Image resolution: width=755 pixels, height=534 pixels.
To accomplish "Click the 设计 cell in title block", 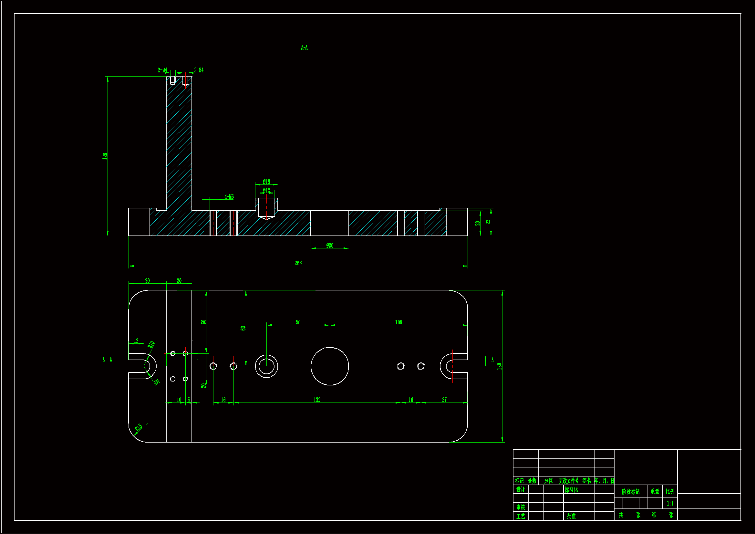I will 521,490.
